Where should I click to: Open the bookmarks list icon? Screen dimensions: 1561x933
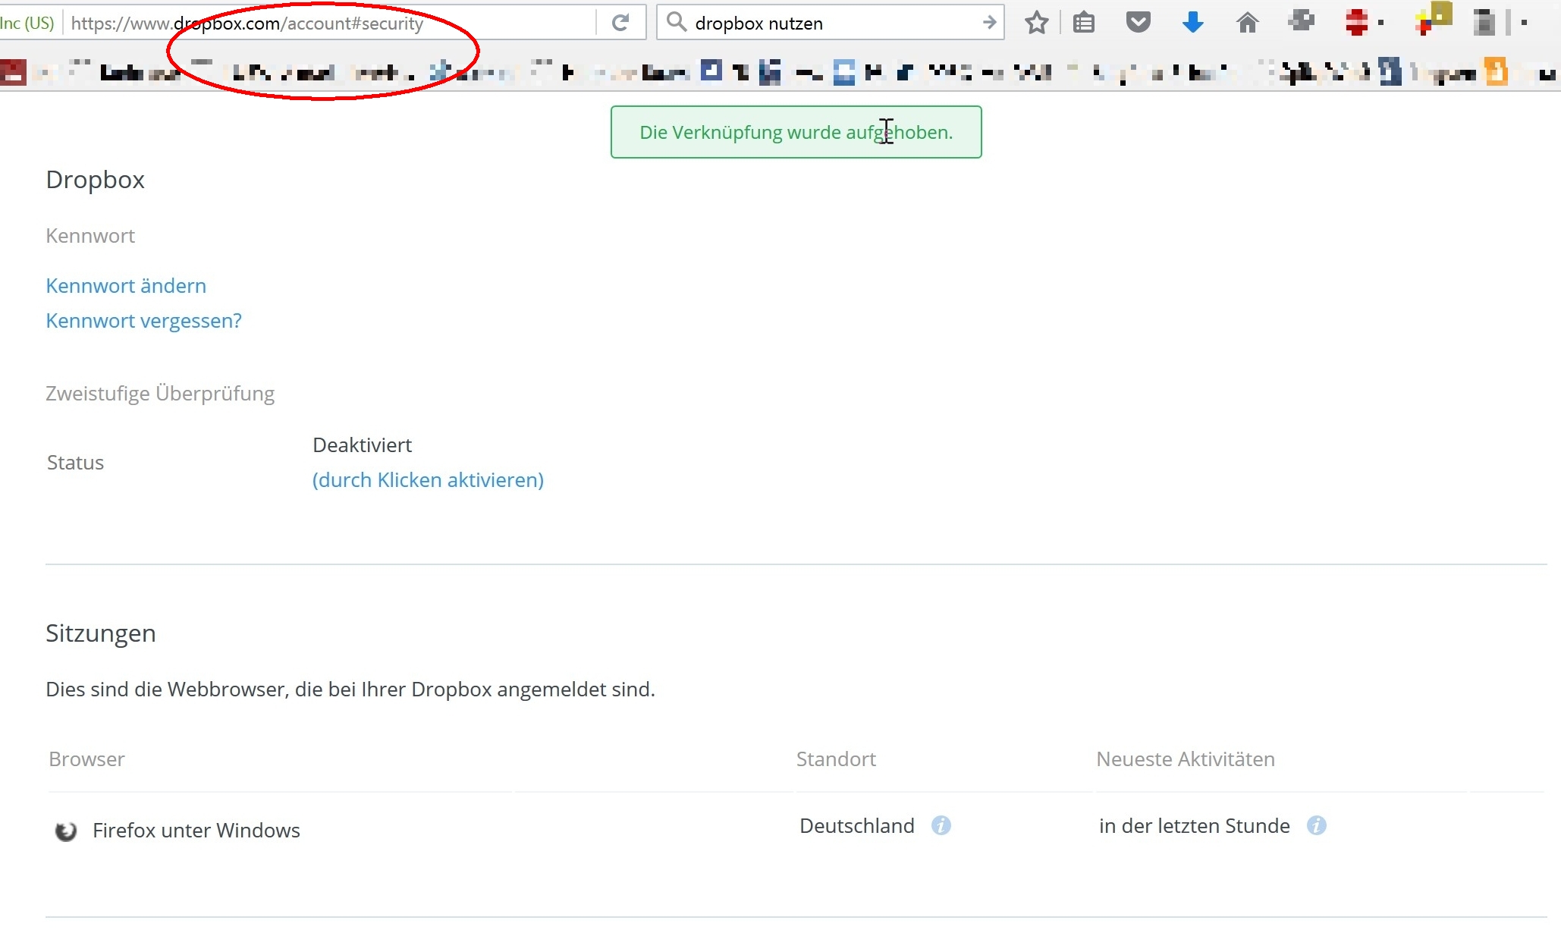coord(1084,23)
